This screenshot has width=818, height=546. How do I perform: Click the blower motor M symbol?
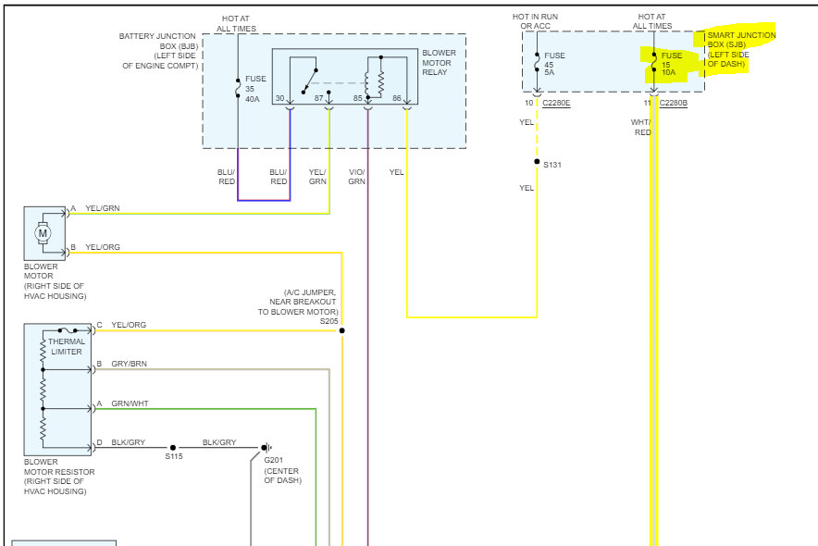point(43,233)
